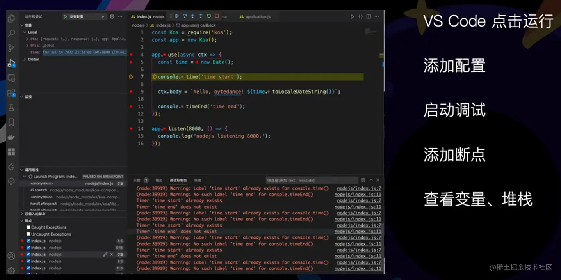Uncheck the index.js 11:3 breakpoint
The image size is (561, 280).
(28, 268)
